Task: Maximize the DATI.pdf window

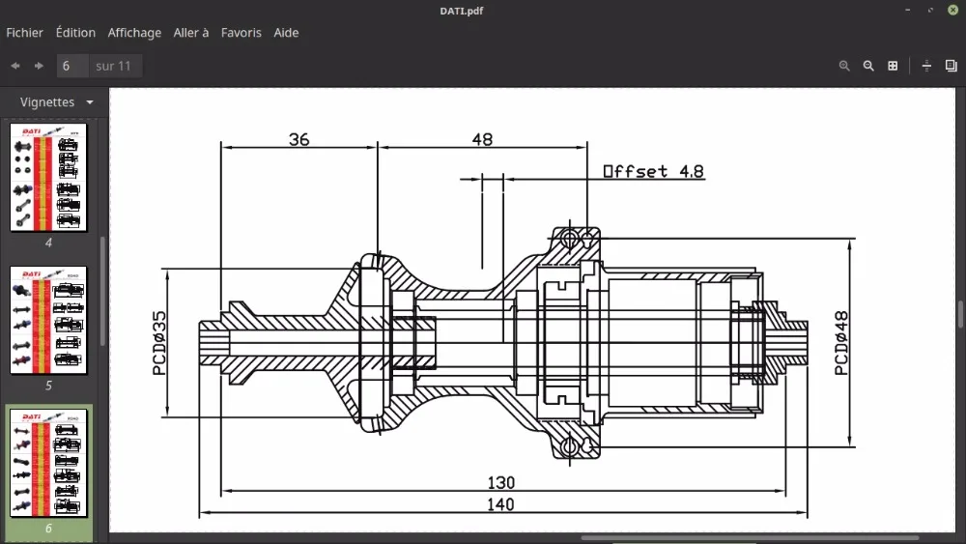Action: (930, 11)
